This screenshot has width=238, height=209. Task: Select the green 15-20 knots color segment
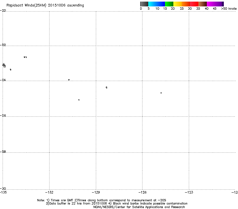169,4
